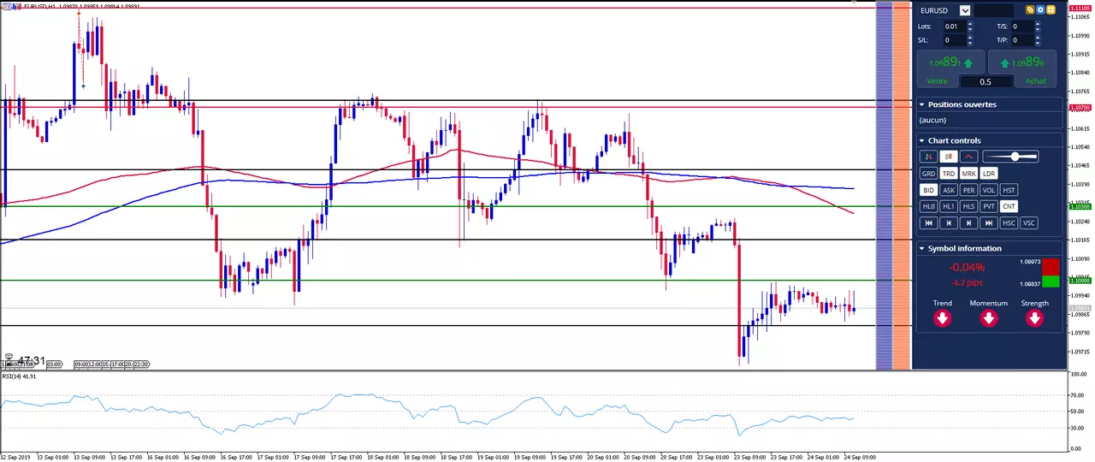Toggle the HLS button
Image resolution: width=1095 pixels, height=462 pixels.
(x=968, y=206)
